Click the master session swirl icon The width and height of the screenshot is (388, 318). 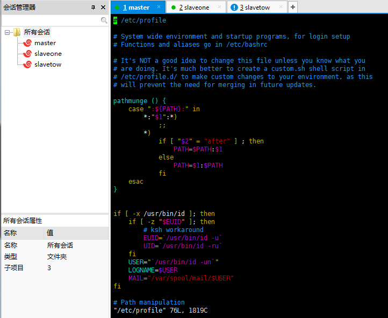[27, 43]
